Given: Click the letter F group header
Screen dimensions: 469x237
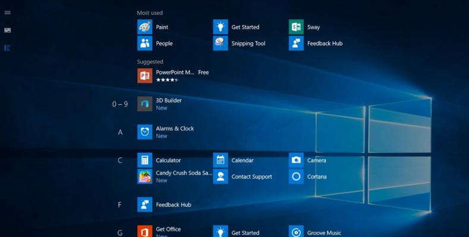Looking at the screenshot, I should pyautogui.click(x=119, y=205).
